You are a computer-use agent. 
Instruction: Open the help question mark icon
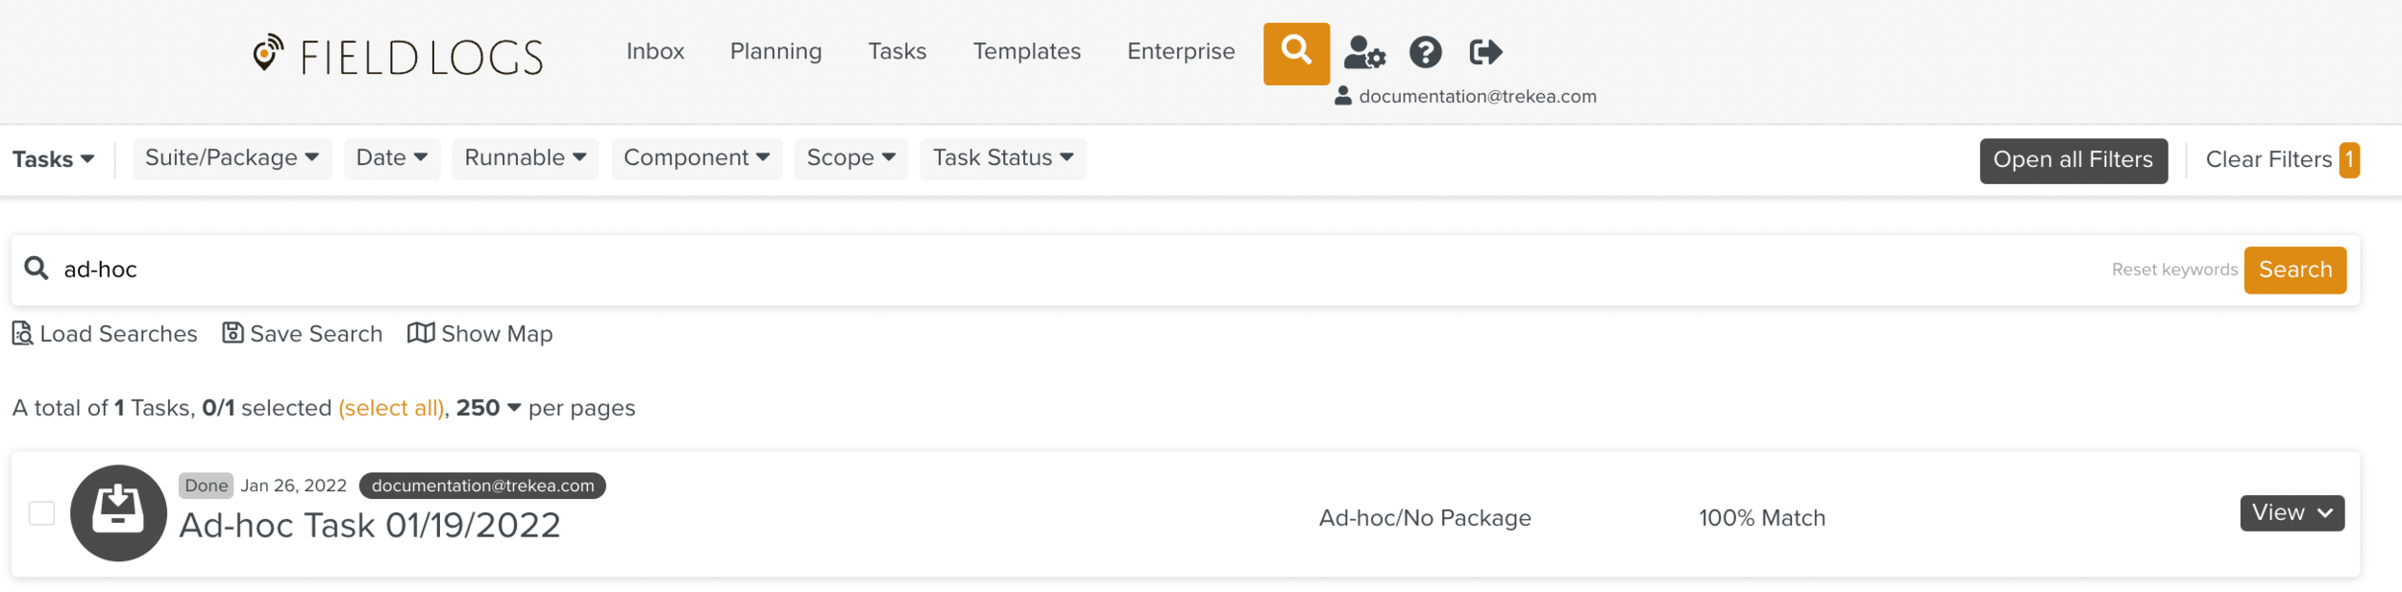tap(1425, 53)
